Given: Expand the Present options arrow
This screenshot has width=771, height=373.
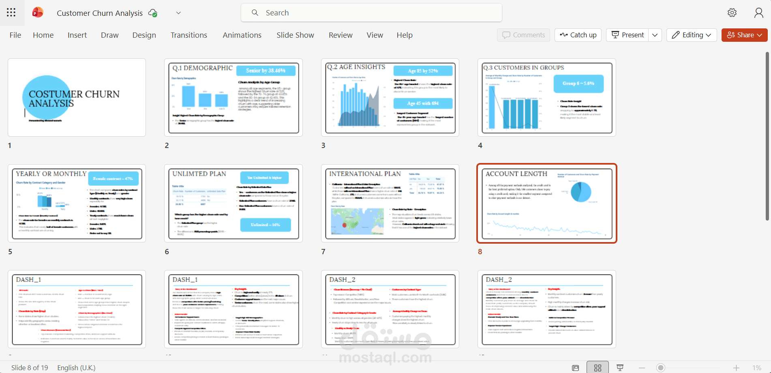Looking at the screenshot, I should (x=655, y=35).
